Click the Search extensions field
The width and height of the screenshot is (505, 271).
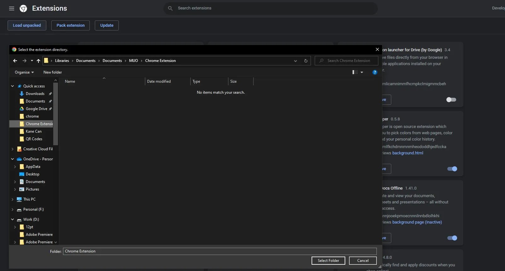point(271,8)
